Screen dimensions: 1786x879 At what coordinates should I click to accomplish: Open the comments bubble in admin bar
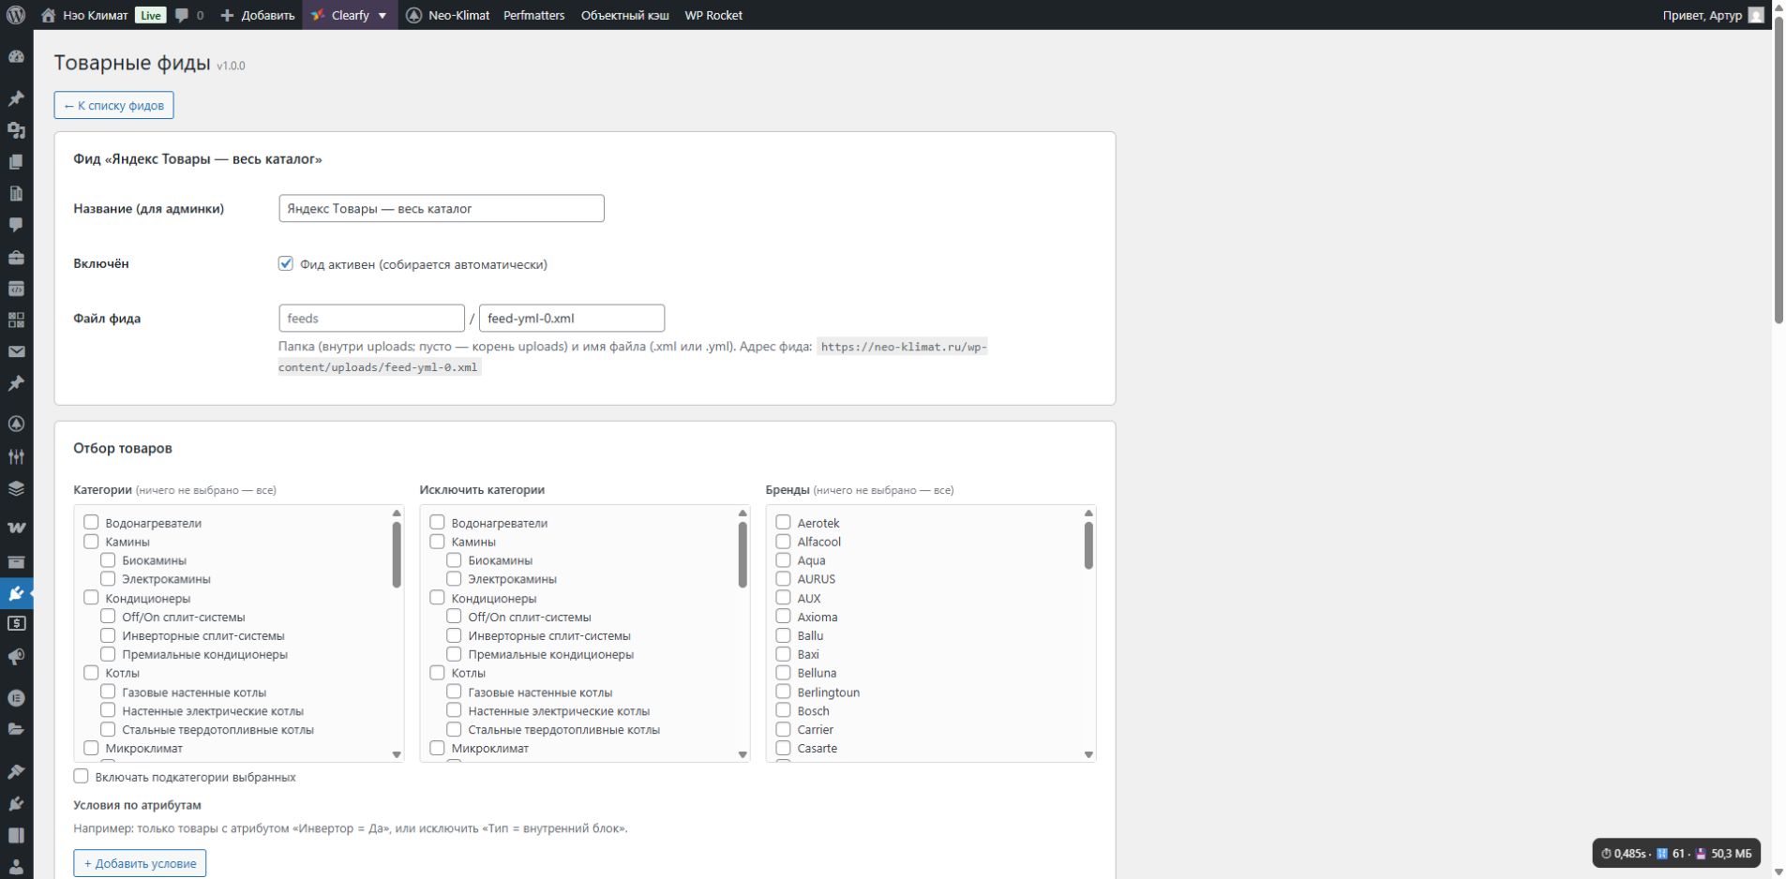(x=182, y=15)
